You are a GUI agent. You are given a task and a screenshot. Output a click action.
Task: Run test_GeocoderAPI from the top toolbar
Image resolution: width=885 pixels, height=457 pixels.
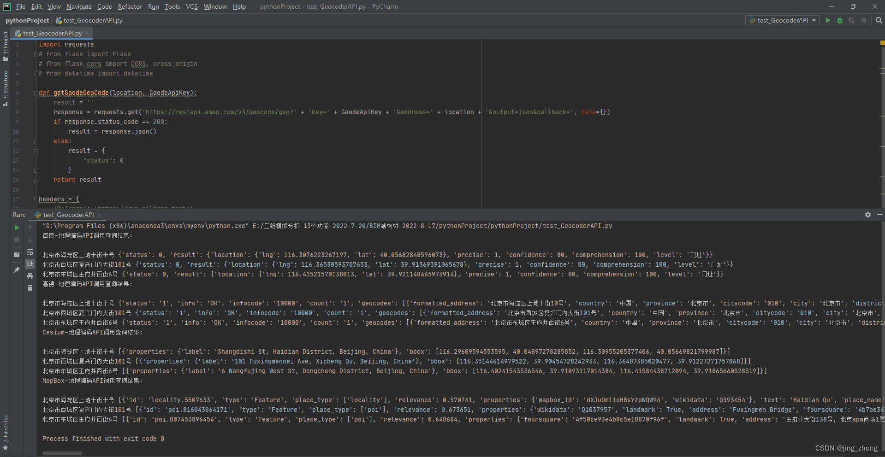pos(828,20)
